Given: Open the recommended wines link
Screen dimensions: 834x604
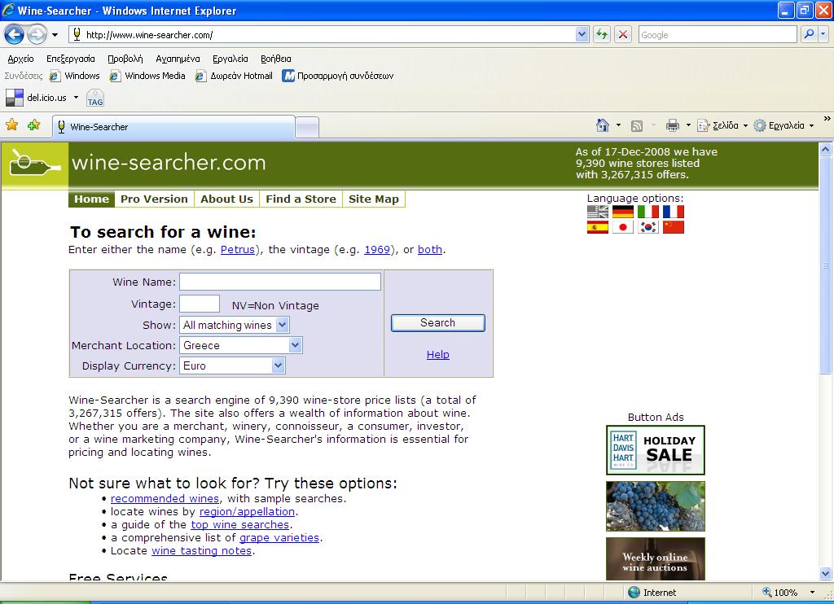Looking at the screenshot, I should (165, 499).
